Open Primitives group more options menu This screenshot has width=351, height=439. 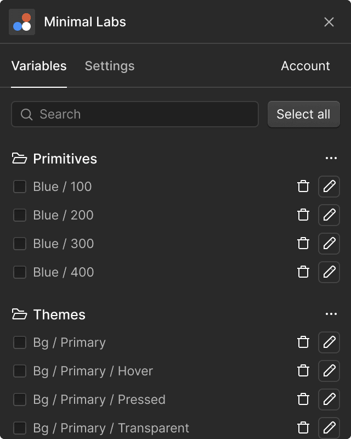(x=331, y=159)
